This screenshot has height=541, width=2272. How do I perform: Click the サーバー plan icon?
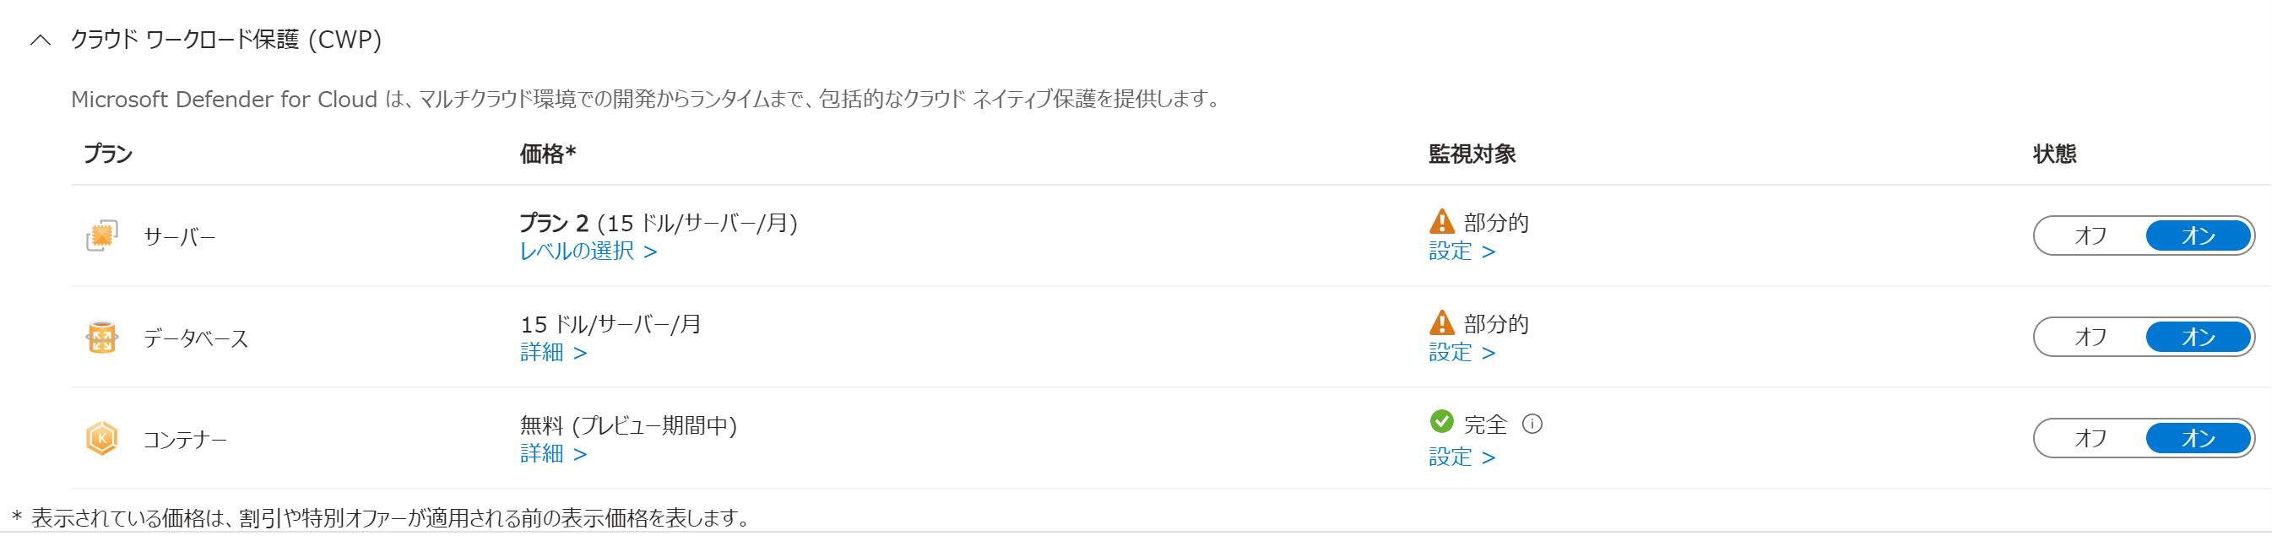coord(102,236)
